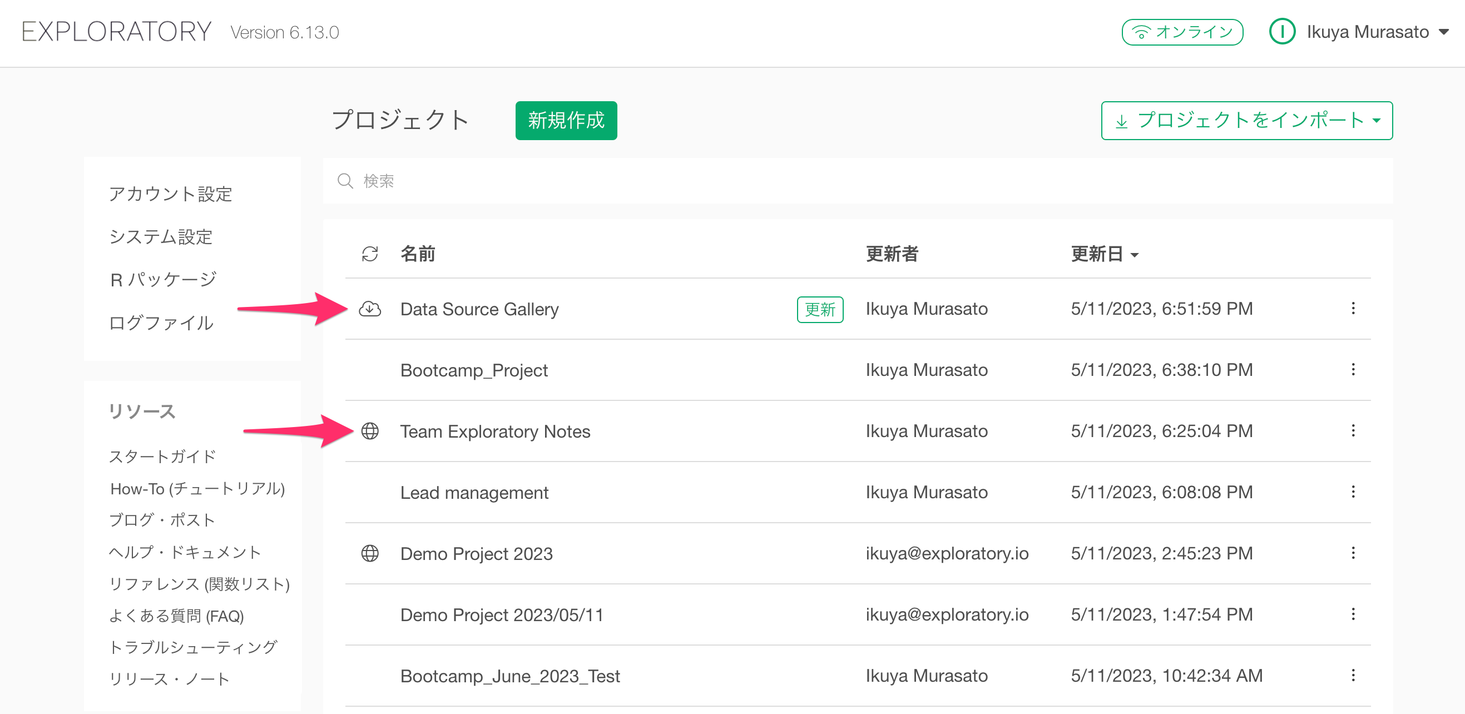Click the 更新 button on Data Source Gallery
Screen dimensions: 1465x714
tap(819, 309)
